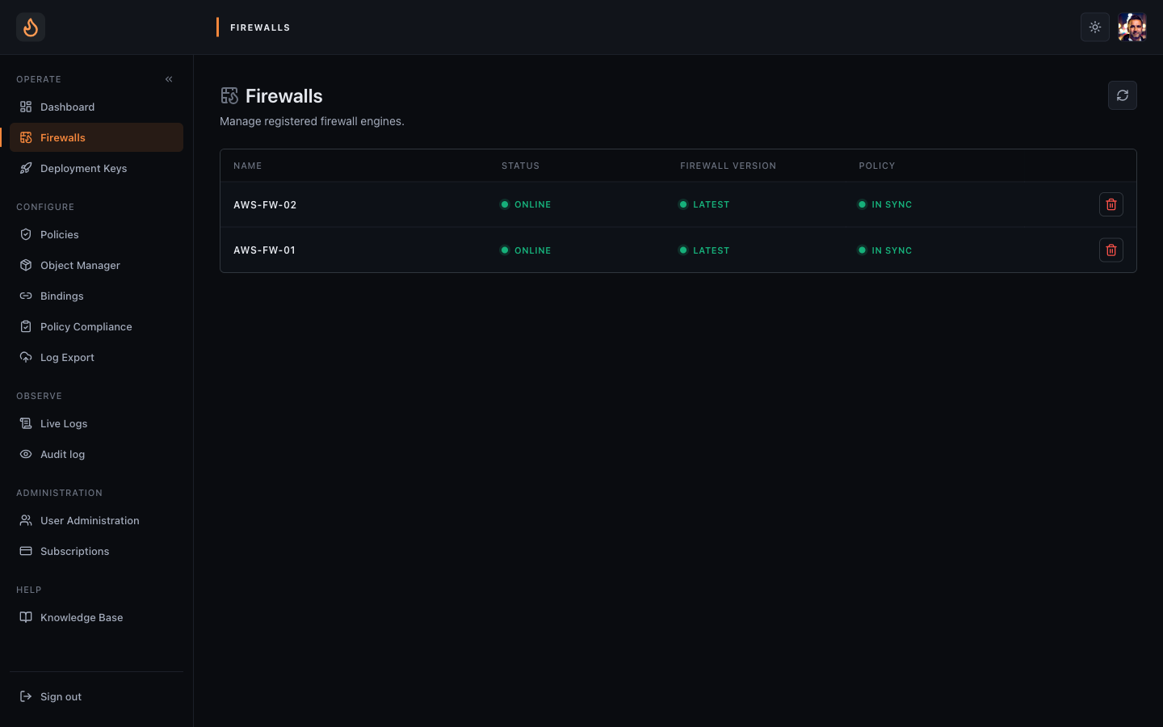Click the FIREWALL VERSION column header
Screen dimensions: 1163x727
pos(728,166)
